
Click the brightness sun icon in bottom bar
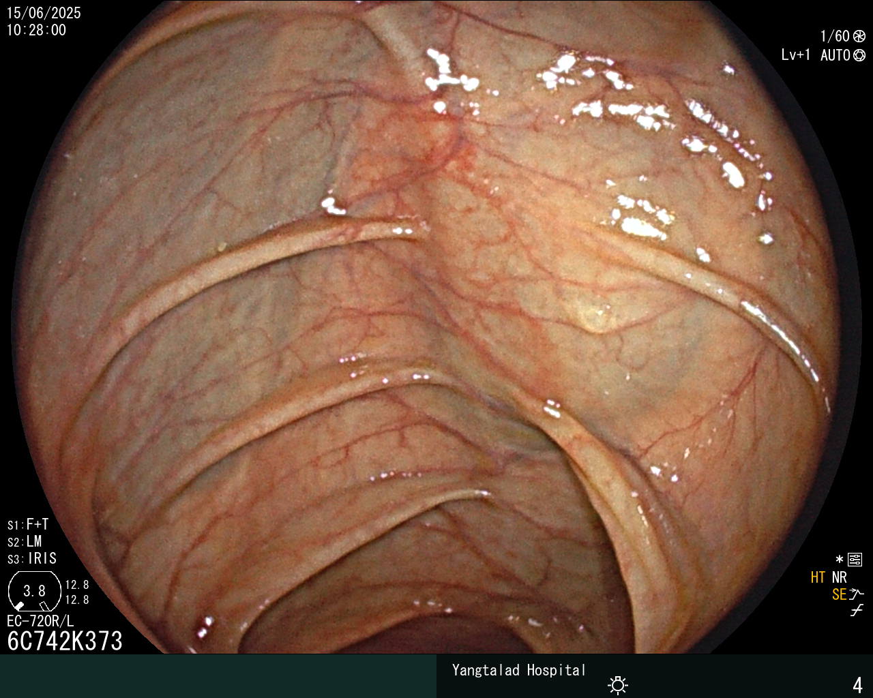pos(618,684)
